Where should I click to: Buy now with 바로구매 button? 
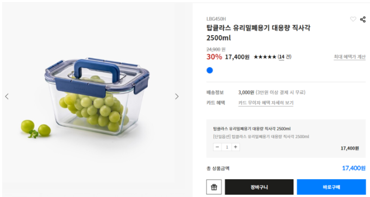coord(331,187)
